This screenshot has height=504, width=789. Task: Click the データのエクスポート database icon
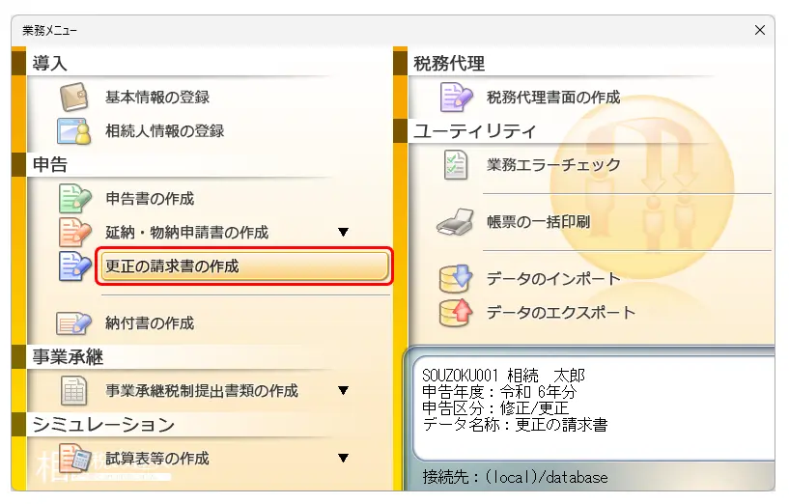[x=456, y=313]
